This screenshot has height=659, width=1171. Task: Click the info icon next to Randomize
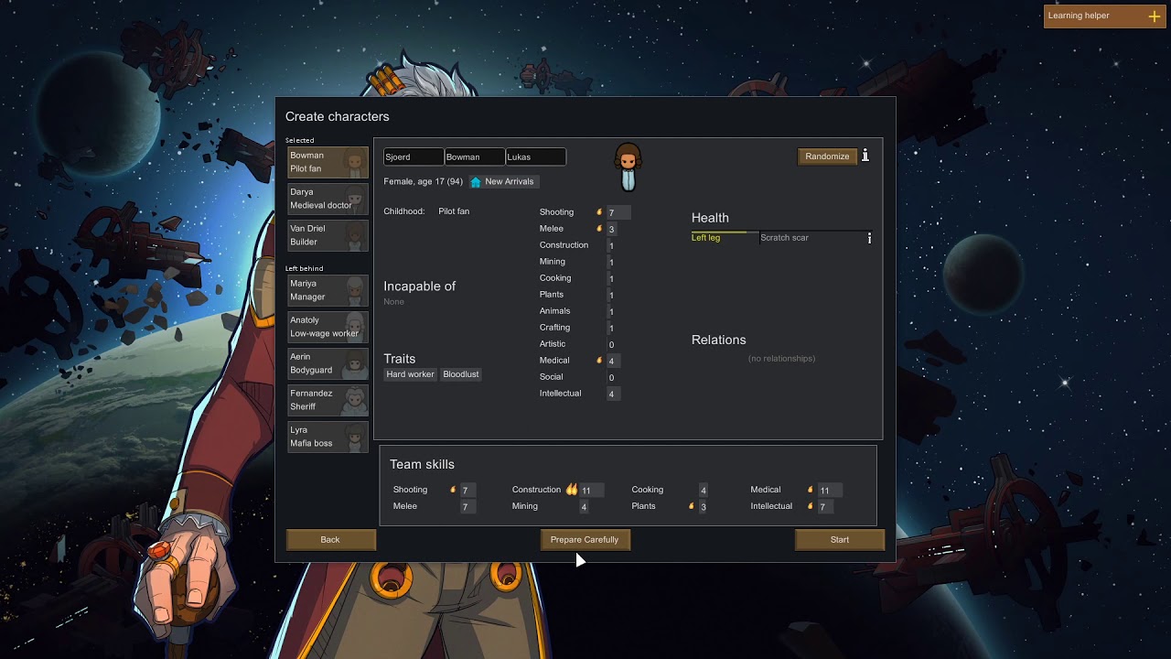[865, 156]
